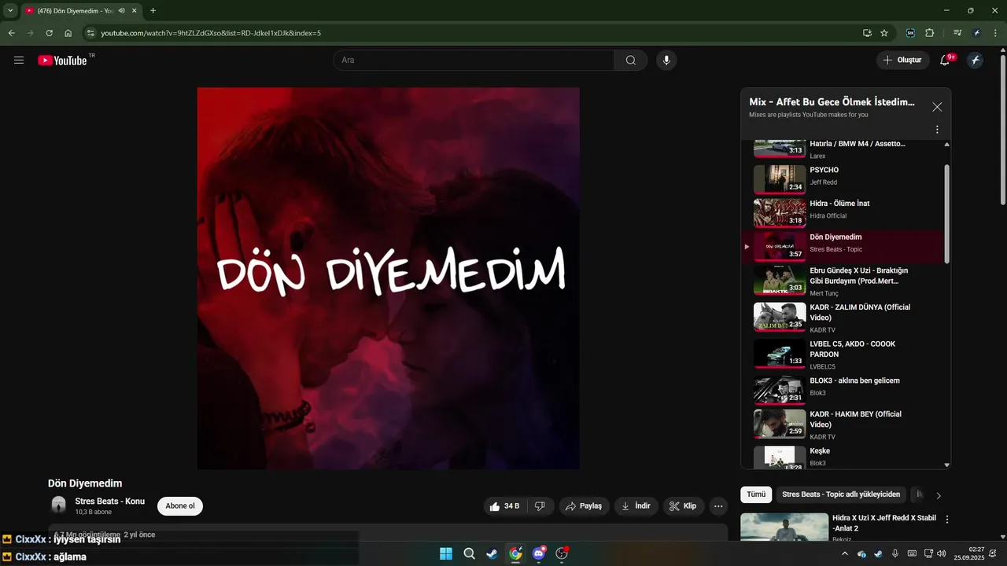
Task: Click the Abone ol subscribe button
Action: pos(180,506)
